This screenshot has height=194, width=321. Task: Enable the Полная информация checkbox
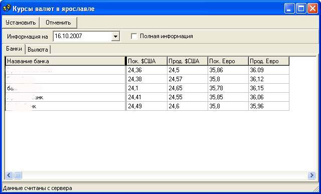click(x=134, y=37)
